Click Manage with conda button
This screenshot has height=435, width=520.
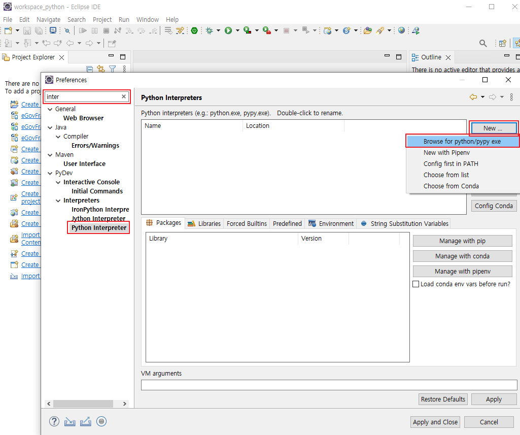point(462,256)
